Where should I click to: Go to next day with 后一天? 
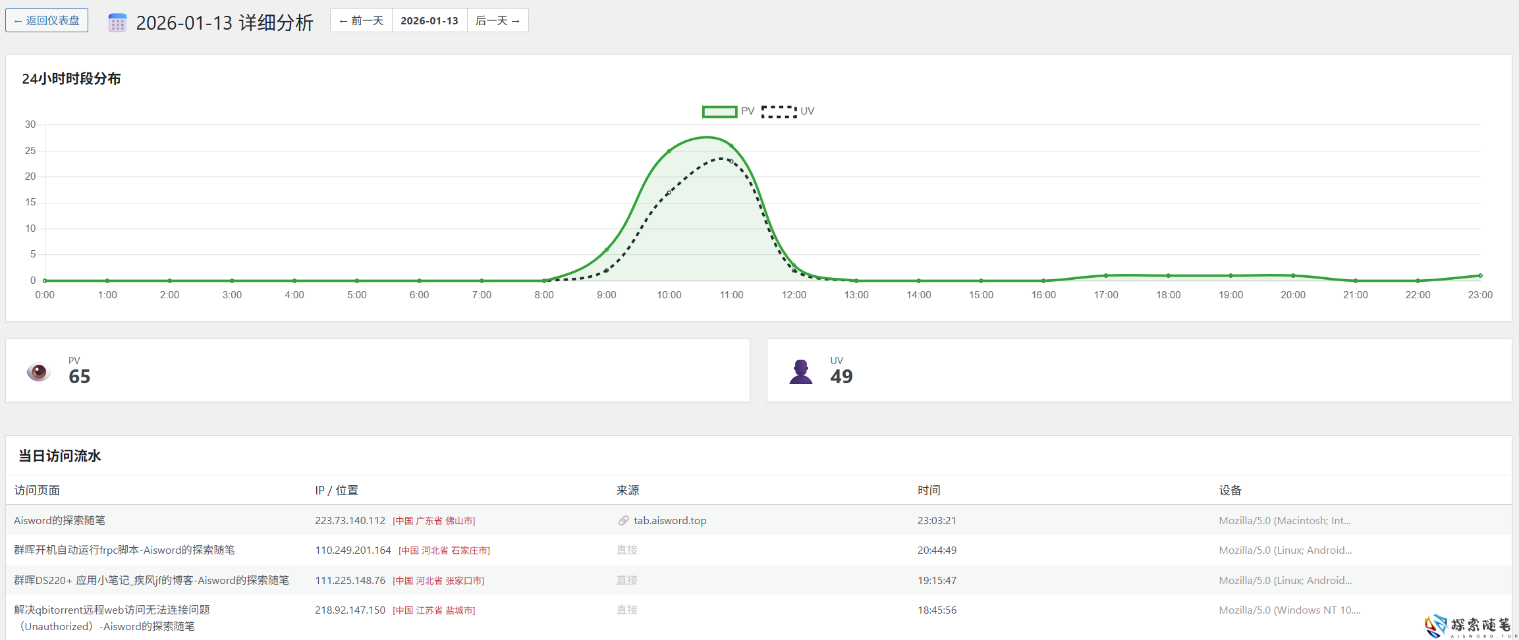[497, 20]
